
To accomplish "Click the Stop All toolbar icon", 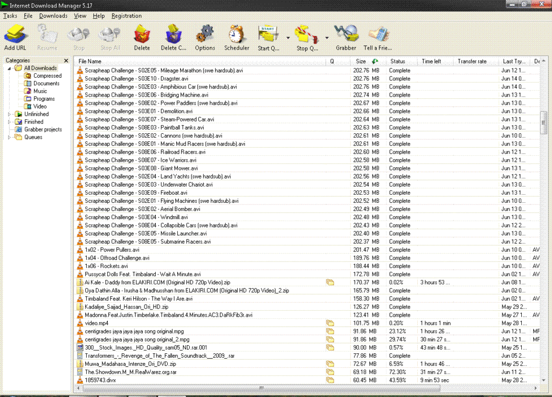I will [110, 37].
